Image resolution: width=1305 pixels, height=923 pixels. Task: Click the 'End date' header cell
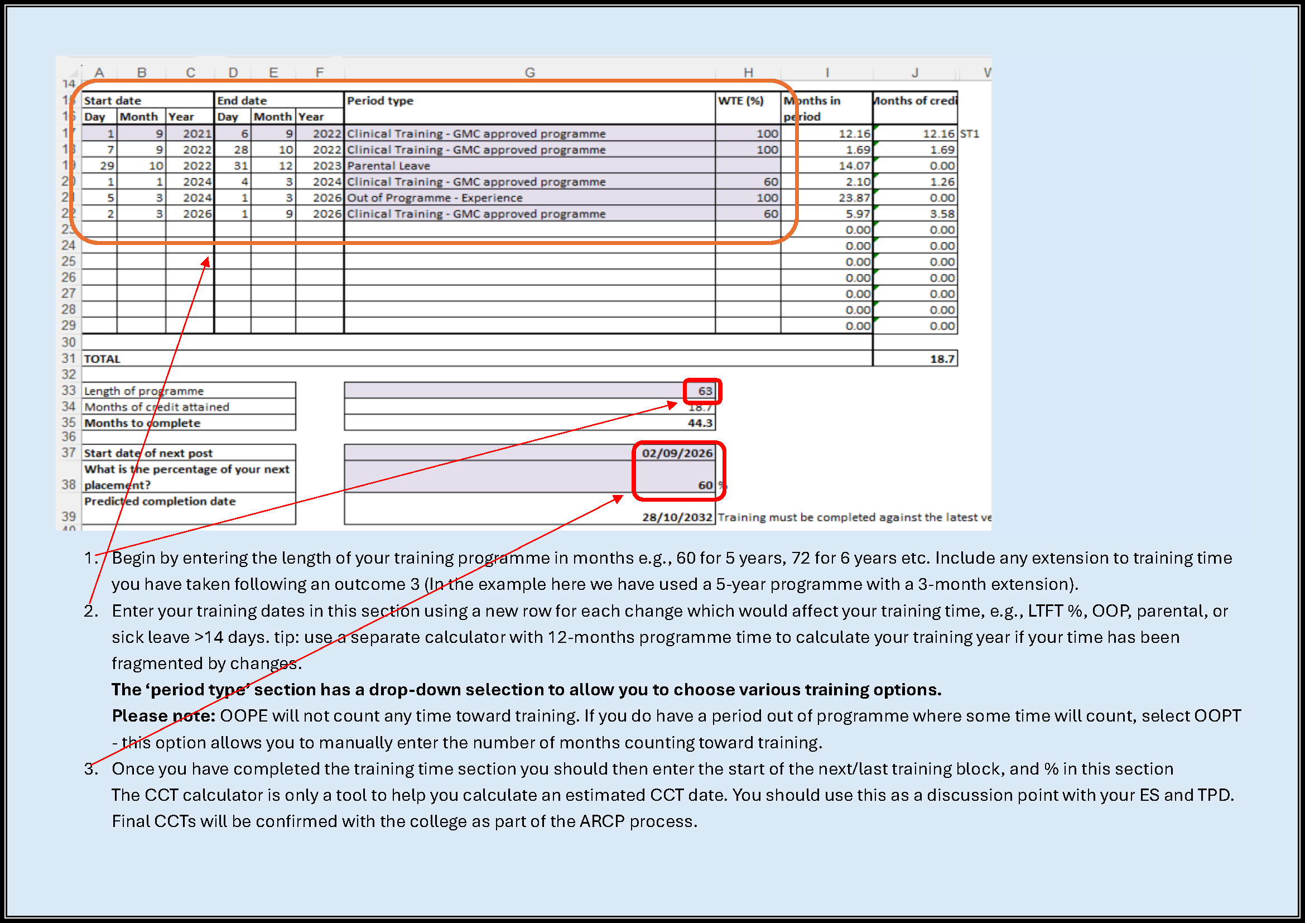point(279,100)
